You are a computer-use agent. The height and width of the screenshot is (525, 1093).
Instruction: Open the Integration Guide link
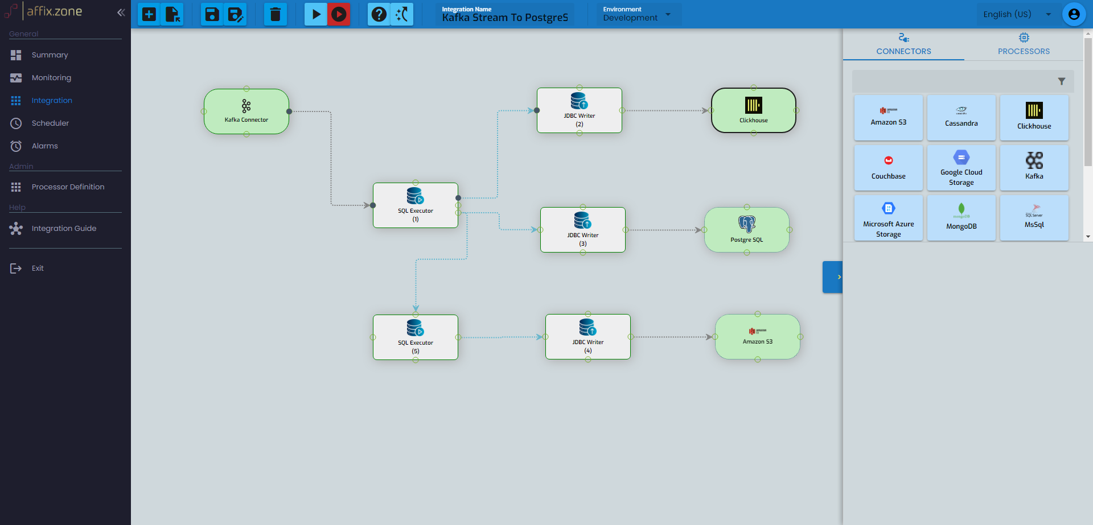coord(65,229)
